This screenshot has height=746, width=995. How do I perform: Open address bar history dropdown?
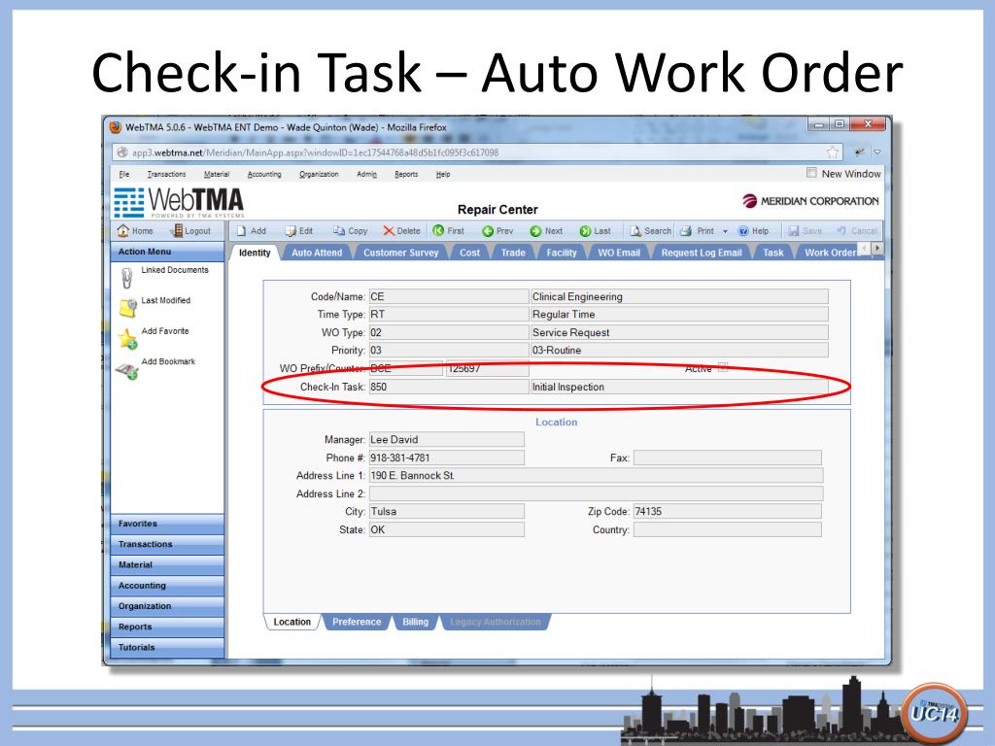pyautogui.click(x=877, y=153)
